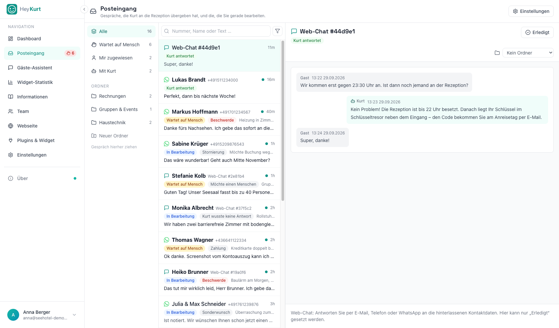Screen dimensions: 559x328
Task: Open the filter icon beside the search field
Action: [x=278, y=31]
